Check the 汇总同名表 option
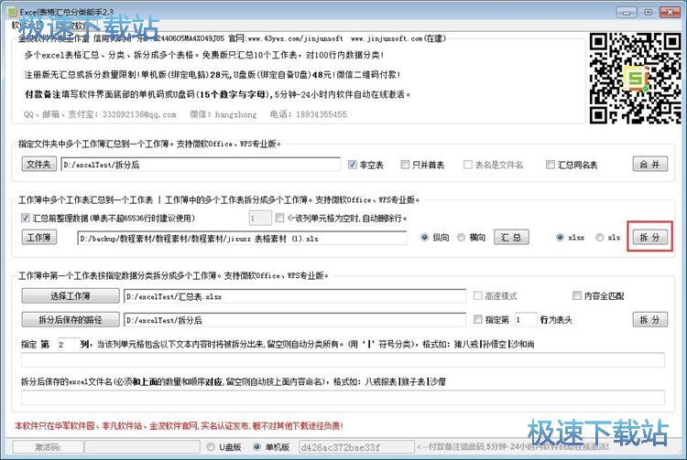Image resolution: width=687 pixels, height=460 pixels. (551, 165)
